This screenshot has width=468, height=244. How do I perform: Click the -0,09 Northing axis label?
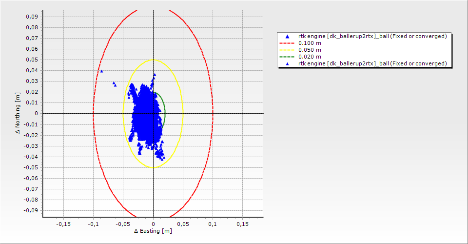(31, 210)
